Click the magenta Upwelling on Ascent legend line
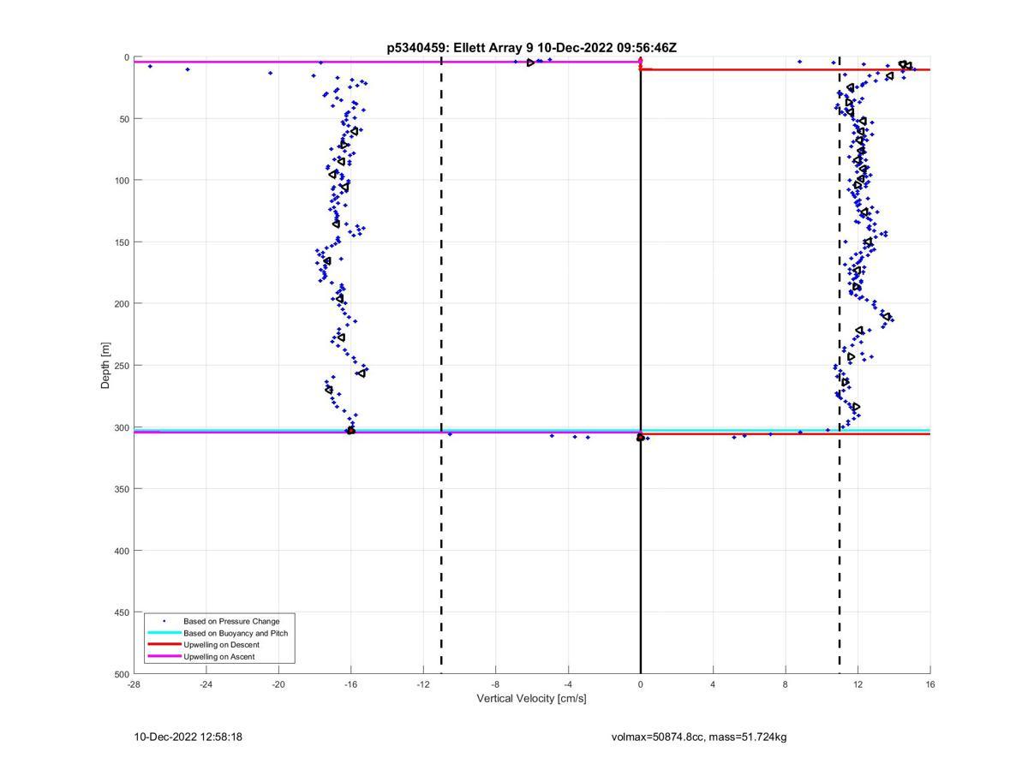 (164, 657)
